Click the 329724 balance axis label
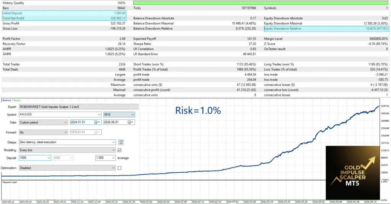Viewport: 391px width, 204px height. (385, 106)
